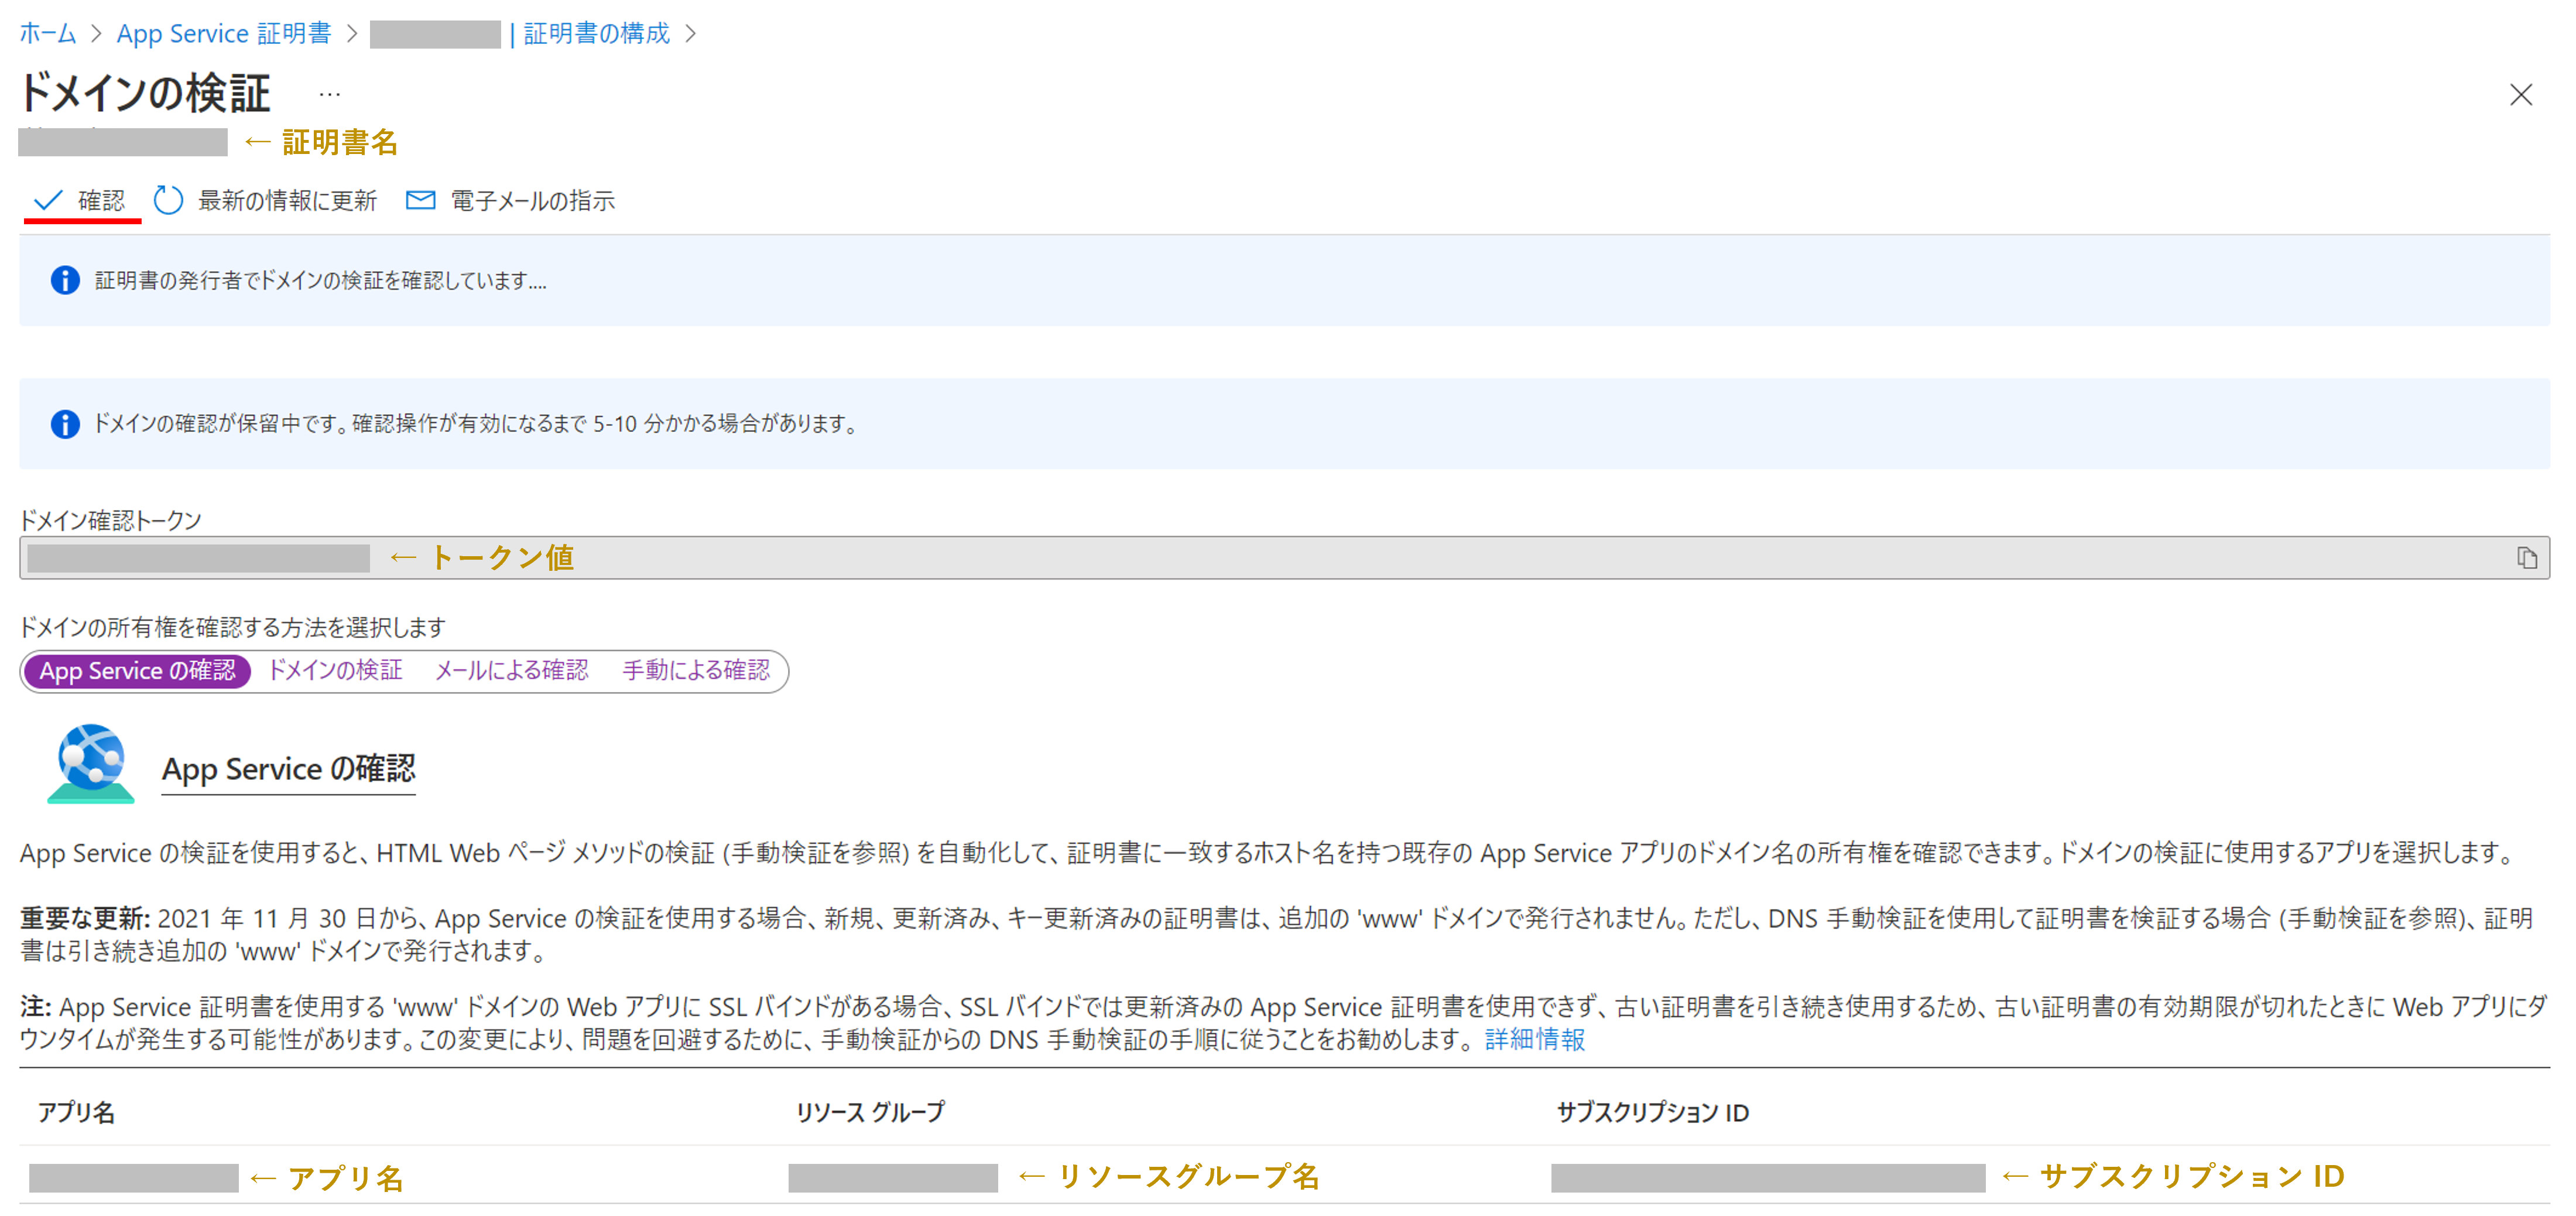Click the refresh icon beside 最新の情報に更新

(x=168, y=199)
